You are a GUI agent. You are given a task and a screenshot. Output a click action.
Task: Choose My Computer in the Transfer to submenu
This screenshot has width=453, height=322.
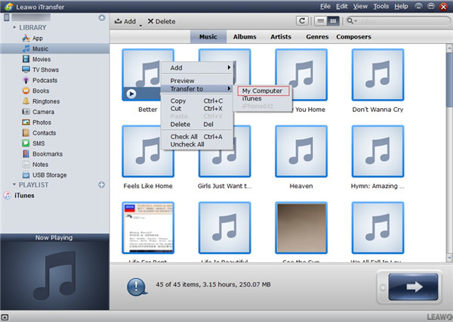click(261, 91)
